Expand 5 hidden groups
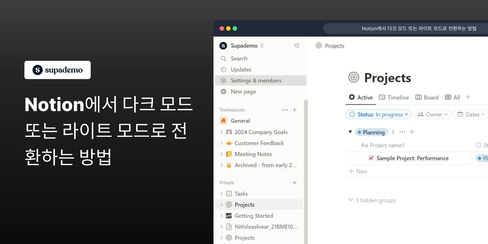This screenshot has height=244, width=488. click(x=372, y=200)
